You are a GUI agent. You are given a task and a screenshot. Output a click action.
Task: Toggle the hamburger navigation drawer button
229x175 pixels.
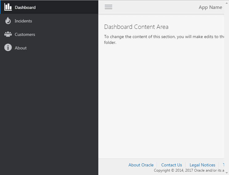click(108, 7)
